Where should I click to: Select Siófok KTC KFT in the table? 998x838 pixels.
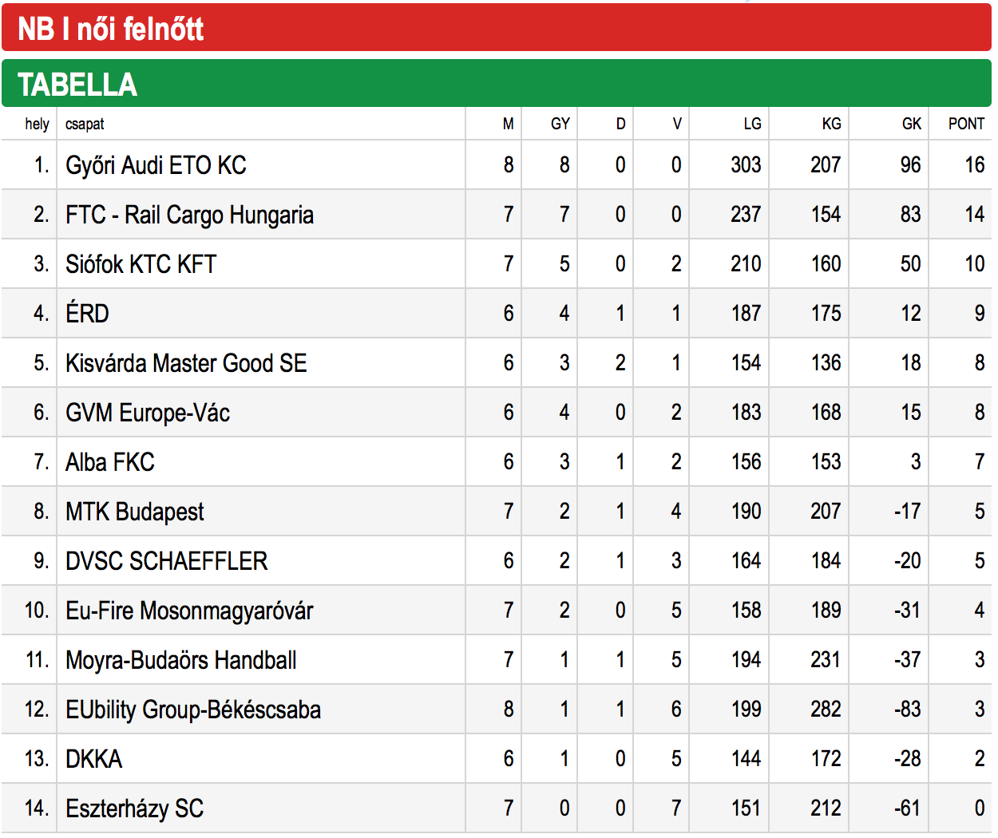point(141,264)
